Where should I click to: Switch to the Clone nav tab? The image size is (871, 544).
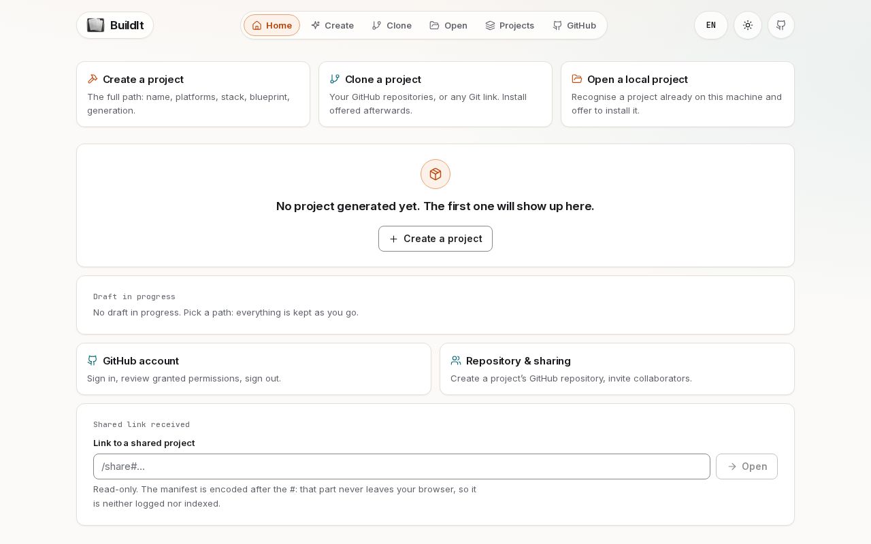click(391, 25)
